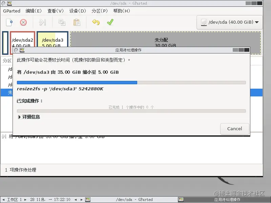
Task: Click the next workspace arrow right of 工作区 1
Action: [x=25, y=200]
